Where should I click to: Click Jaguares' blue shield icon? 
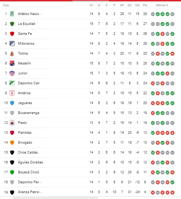pyautogui.click(x=12, y=103)
